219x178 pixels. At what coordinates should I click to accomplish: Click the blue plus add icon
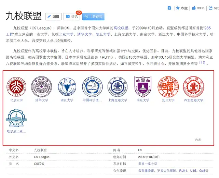[169, 8]
